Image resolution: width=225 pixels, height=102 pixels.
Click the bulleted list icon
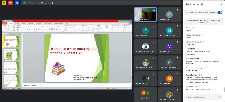point(50,26)
